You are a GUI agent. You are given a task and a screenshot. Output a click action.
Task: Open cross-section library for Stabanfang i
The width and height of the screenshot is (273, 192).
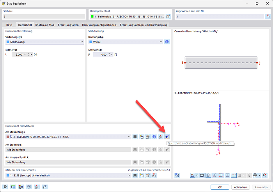point(135,137)
